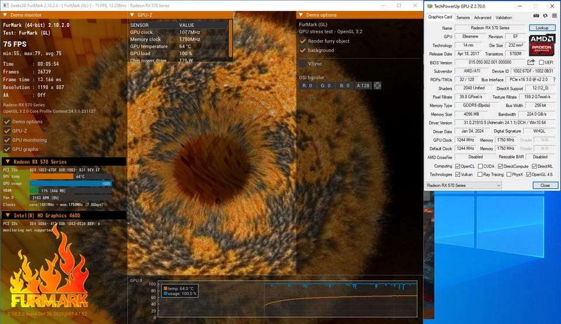Click GPU-Z refresh icon
This screenshot has width=561, height=324.
(x=545, y=16)
